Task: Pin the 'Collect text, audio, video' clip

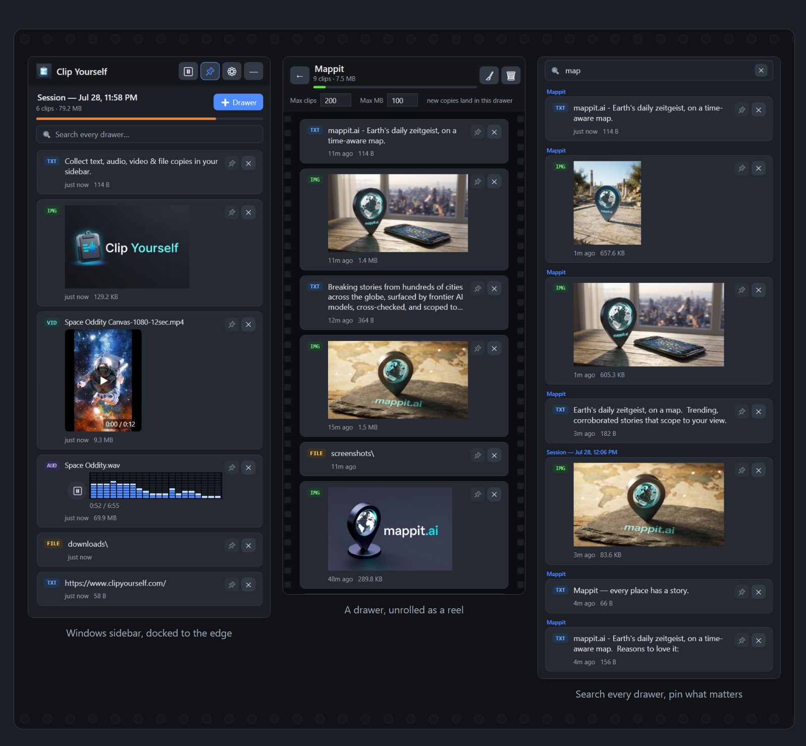Action: pyautogui.click(x=232, y=163)
